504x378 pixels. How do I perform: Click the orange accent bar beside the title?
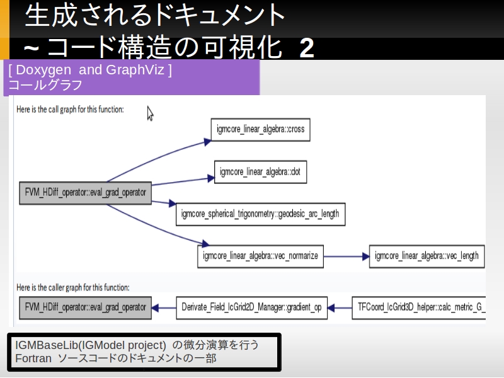[4, 30]
